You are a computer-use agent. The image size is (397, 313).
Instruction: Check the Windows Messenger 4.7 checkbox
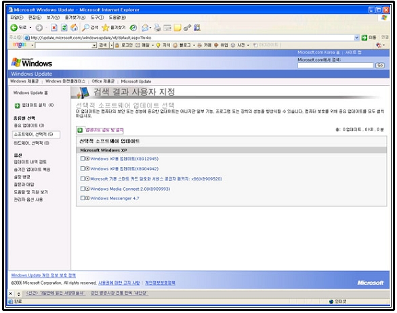point(82,198)
